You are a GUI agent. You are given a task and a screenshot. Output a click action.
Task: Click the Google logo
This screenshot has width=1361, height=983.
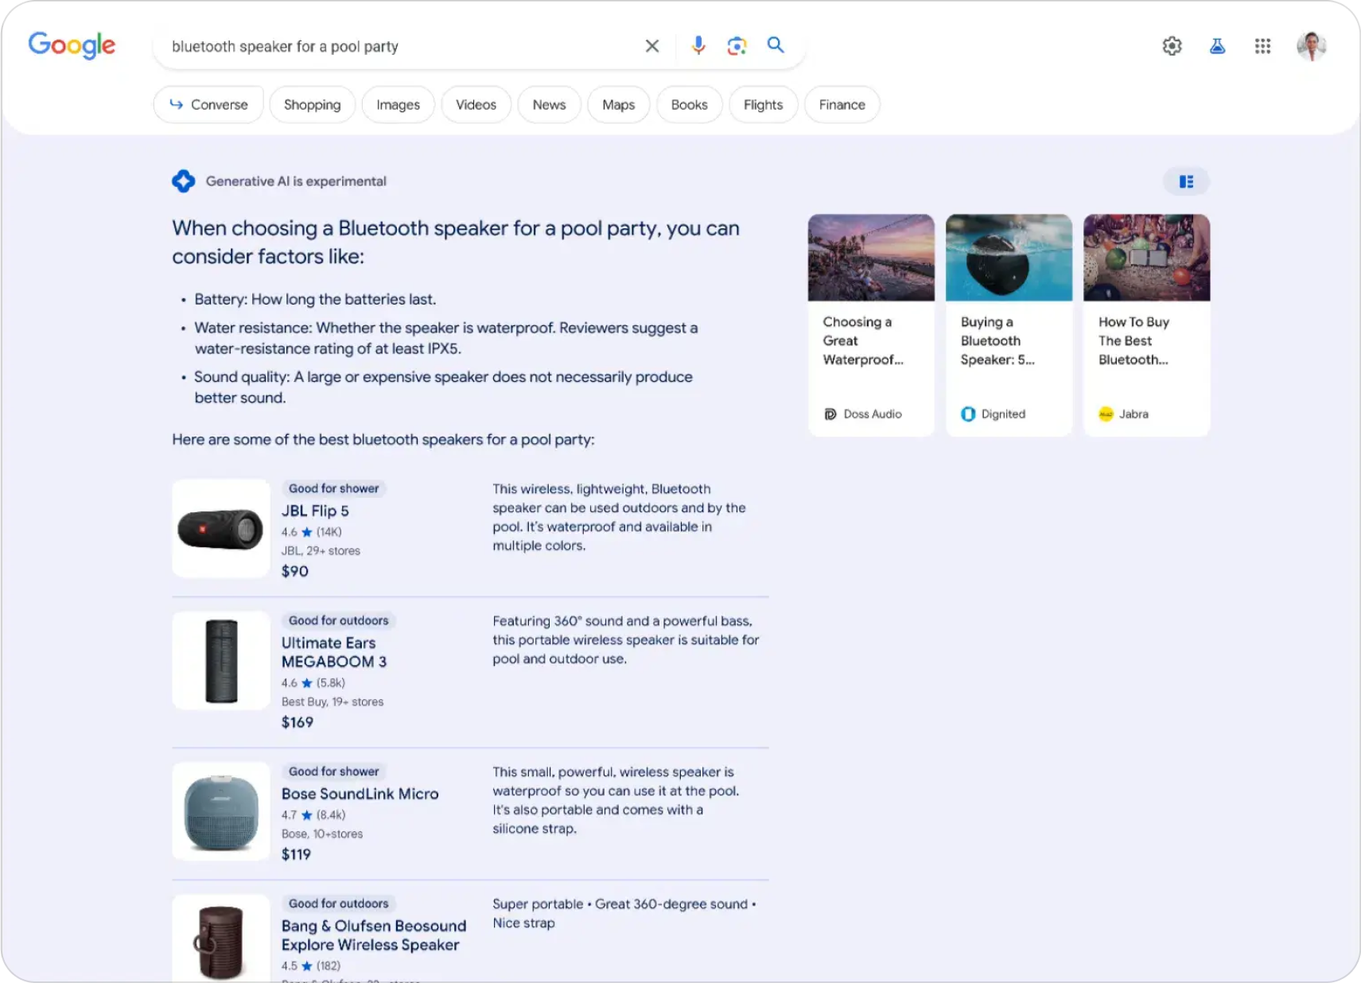(x=72, y=45)
